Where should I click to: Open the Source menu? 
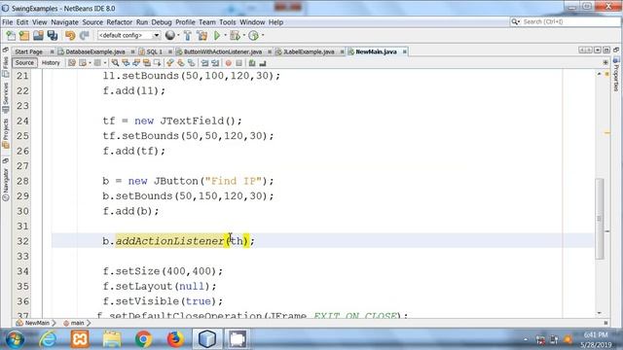(92, 22)
